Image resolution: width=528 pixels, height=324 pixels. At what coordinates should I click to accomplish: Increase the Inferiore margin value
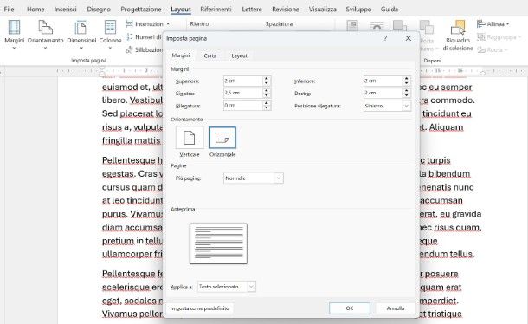(x=407, y=79)
